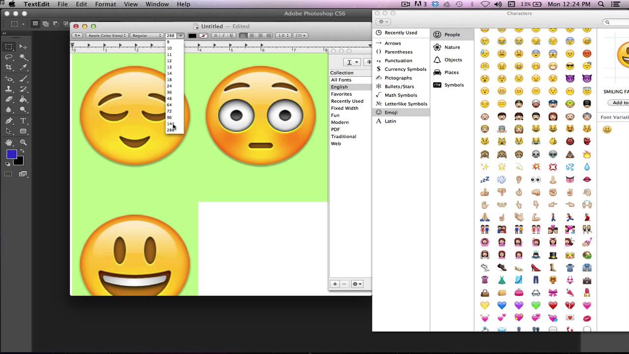Viewport: 629px width, 354px height.
Task: Open the Format menu in the menu bar
Action: [x=105, y=4]
